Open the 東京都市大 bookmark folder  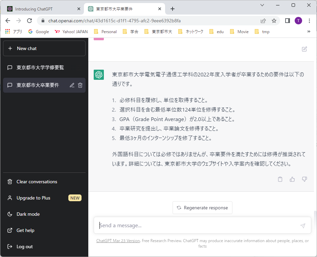158,31
